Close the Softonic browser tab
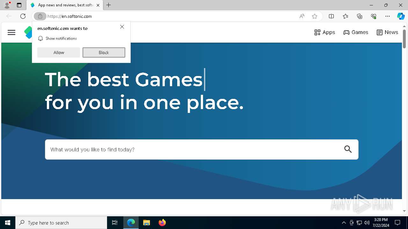Viewport: 408px width, 229px height. 98,5
